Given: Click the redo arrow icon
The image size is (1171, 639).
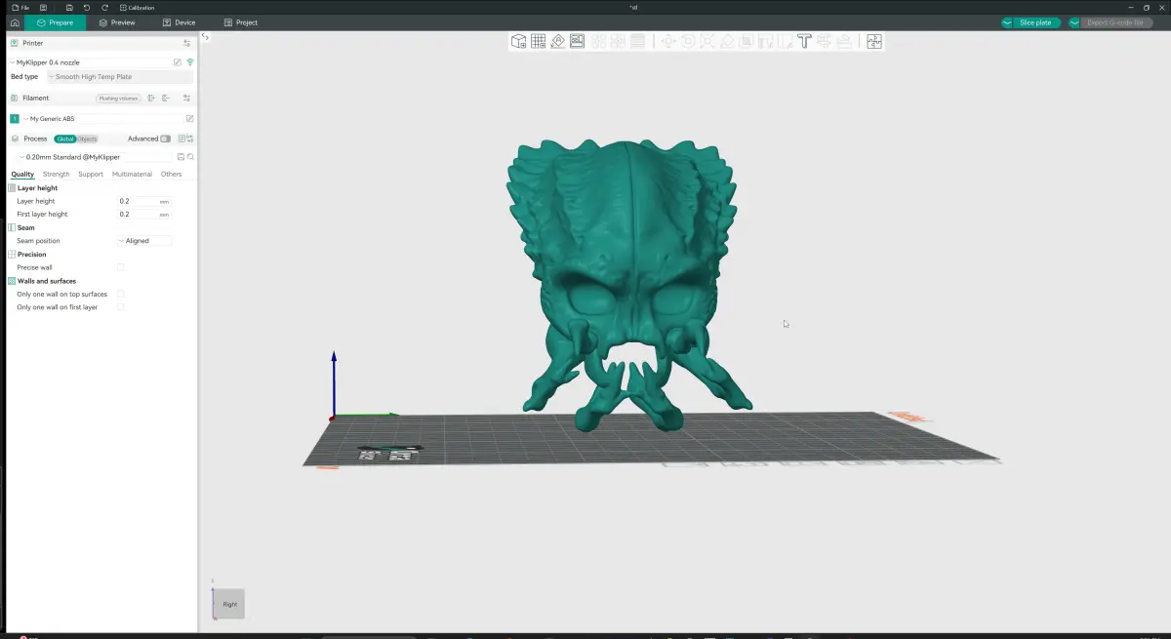Looking at the screenshot, I should (104, 7).
